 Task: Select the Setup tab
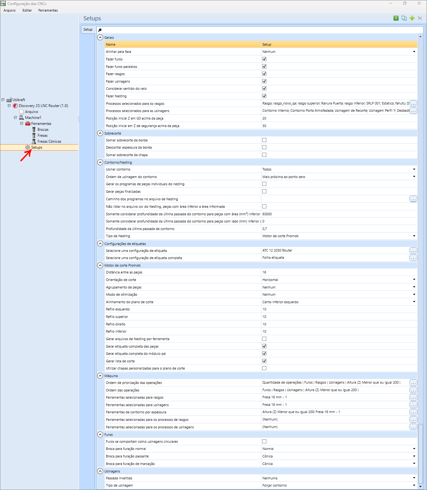click(x=88, y=29)
